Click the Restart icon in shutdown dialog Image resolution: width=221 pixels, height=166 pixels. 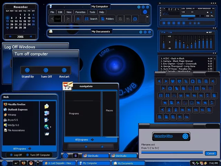click(x=64, y=70)
